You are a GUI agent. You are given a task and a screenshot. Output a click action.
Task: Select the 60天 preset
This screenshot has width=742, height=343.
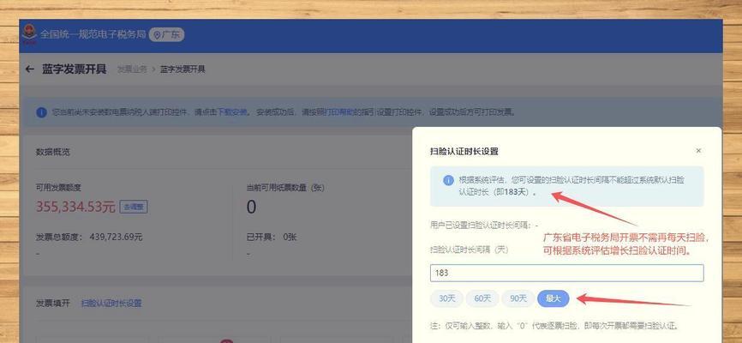coord(482,298)
